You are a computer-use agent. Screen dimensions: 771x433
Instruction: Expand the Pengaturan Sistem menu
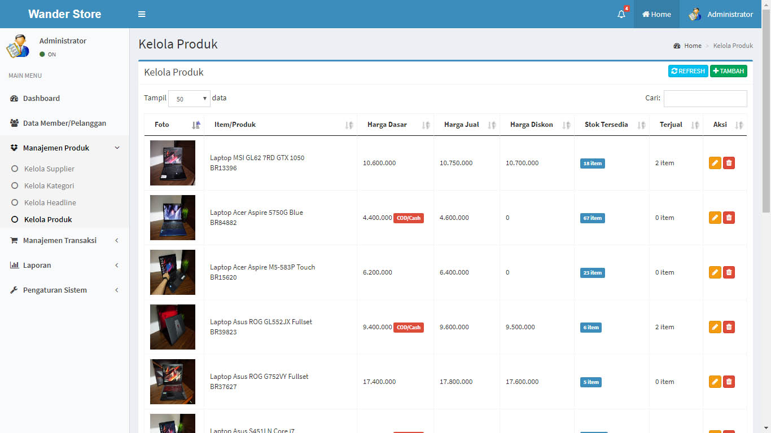coord(65,290)
